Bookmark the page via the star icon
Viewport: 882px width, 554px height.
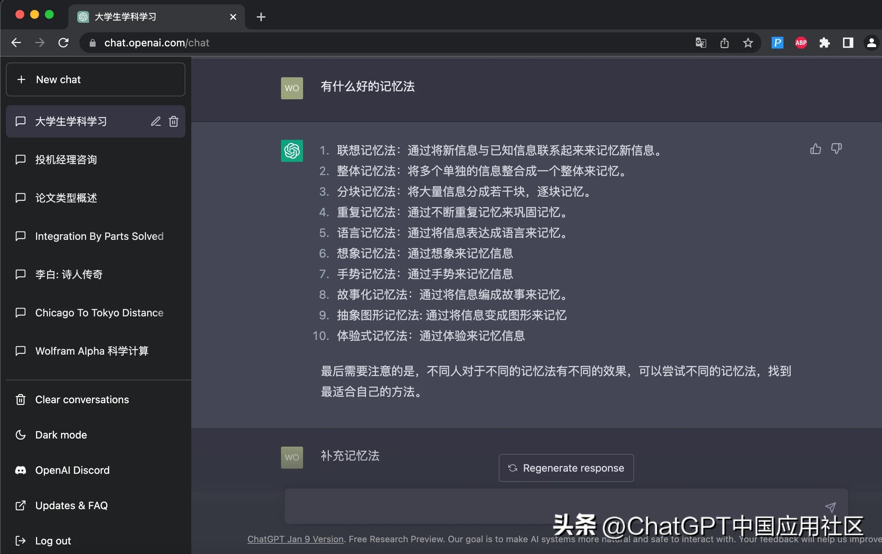tap(748, 43)
